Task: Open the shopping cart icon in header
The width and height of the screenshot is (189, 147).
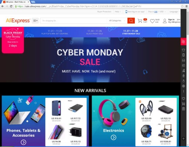Action: [x=140, y=21]
